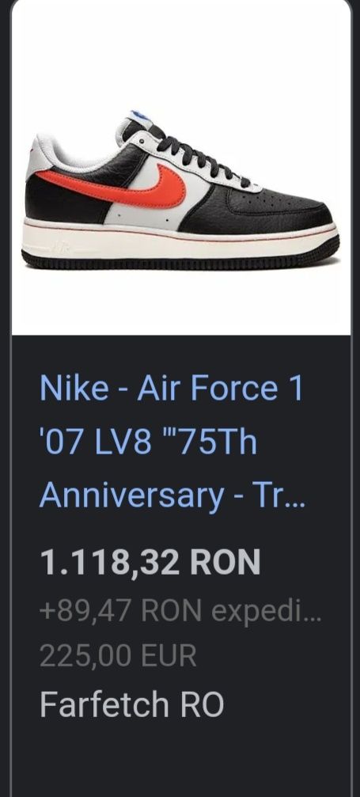The image size is (360, 797).
Task: Click the 225,00 EUR original price
Action: tap(118, 655)
